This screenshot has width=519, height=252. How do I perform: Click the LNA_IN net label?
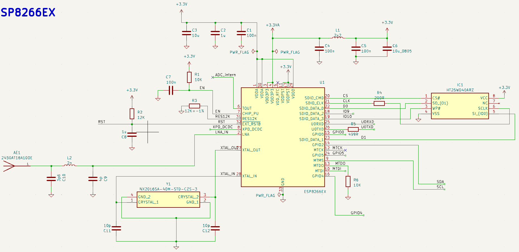pyautogui.click(x=222, y=132)
